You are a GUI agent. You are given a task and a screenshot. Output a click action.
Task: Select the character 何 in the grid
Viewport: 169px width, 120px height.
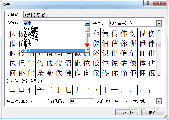[12, 73]
